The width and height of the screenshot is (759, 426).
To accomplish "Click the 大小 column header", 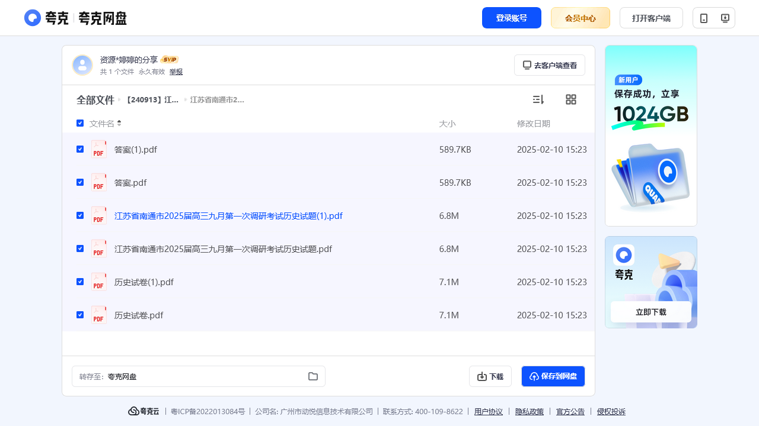I will [x=447, y=124].
